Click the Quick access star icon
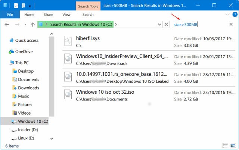239x150 pixels. pyautogui.click(x=12, y=40)
